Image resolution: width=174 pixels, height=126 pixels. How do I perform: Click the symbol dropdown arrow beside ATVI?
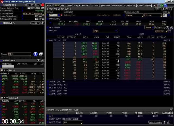coord(59,15)
